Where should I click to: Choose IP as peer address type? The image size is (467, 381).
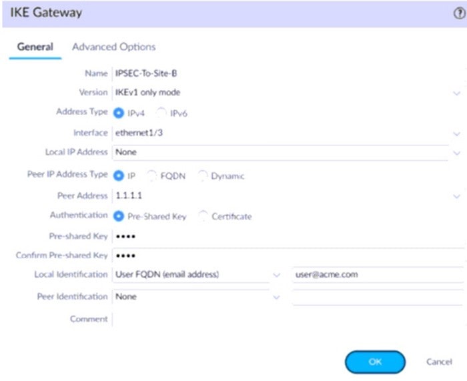(x=119, y=175)
